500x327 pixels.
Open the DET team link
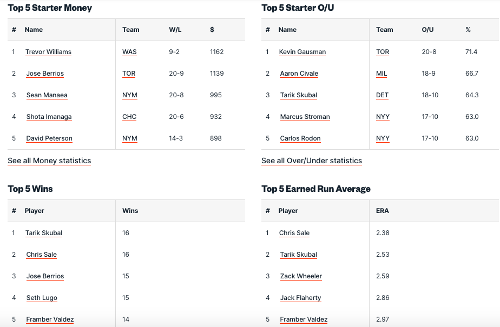click(383, 95)
